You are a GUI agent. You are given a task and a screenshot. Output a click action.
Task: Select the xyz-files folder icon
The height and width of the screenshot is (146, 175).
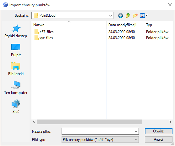36,38
